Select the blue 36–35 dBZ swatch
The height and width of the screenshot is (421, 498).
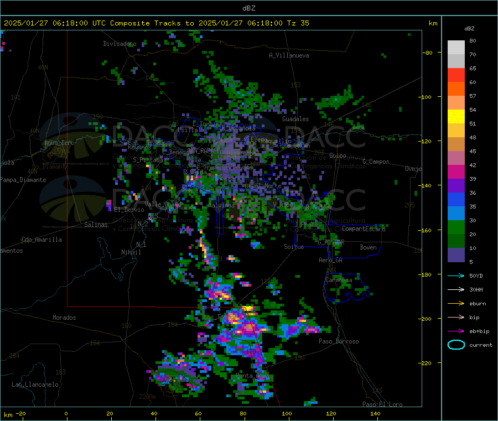[456, 199]
